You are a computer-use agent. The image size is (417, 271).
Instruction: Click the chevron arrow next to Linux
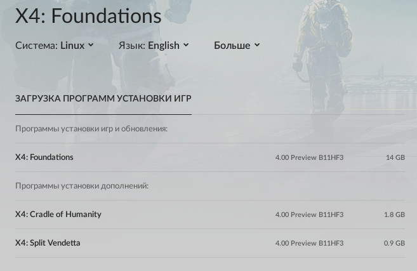tap(91, 45)
